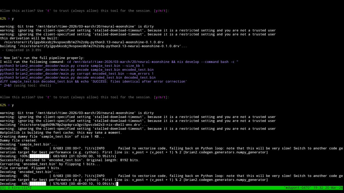Image resolution: width=344 pixels, height=193 pixels.
Task: Click 'File corrupted. Flipped 1 bits.' line
Action: pos(30,168)
